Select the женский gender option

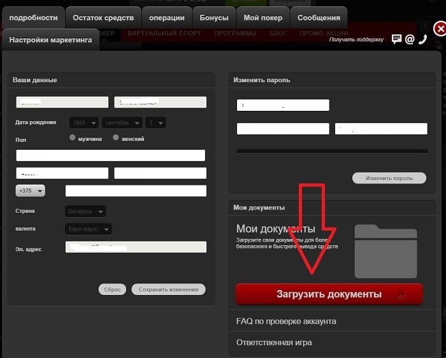[x=115, y=138]
